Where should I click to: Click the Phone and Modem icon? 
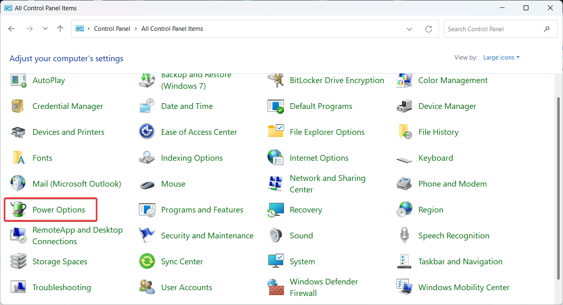(404, 184)
